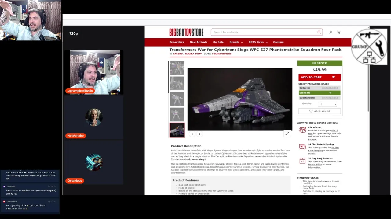Click the NotVoltaire avatar
Image resolution: width=391 pixels, height=219 pixels.
(94, 117)
